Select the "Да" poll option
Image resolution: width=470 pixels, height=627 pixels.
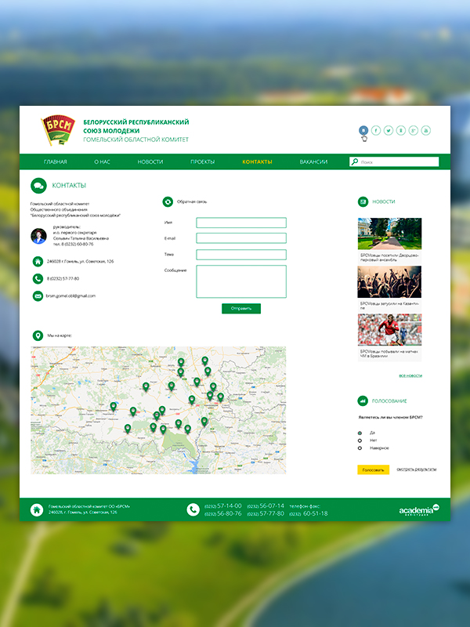[360, 433]
